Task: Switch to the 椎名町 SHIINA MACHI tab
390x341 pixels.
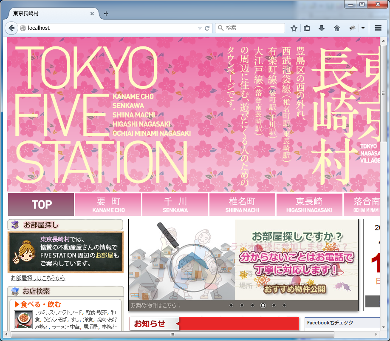Action: tap(242, 205)
